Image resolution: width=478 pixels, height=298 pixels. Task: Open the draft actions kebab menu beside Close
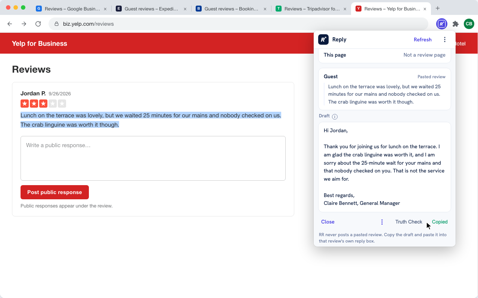tap(382, 222)
